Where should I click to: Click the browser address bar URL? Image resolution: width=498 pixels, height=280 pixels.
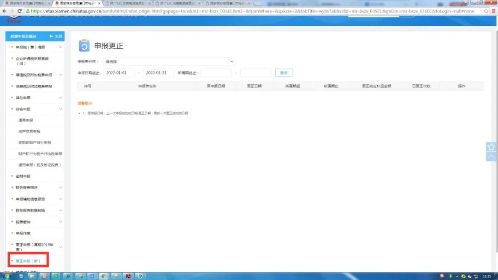(x=253, y=11)
